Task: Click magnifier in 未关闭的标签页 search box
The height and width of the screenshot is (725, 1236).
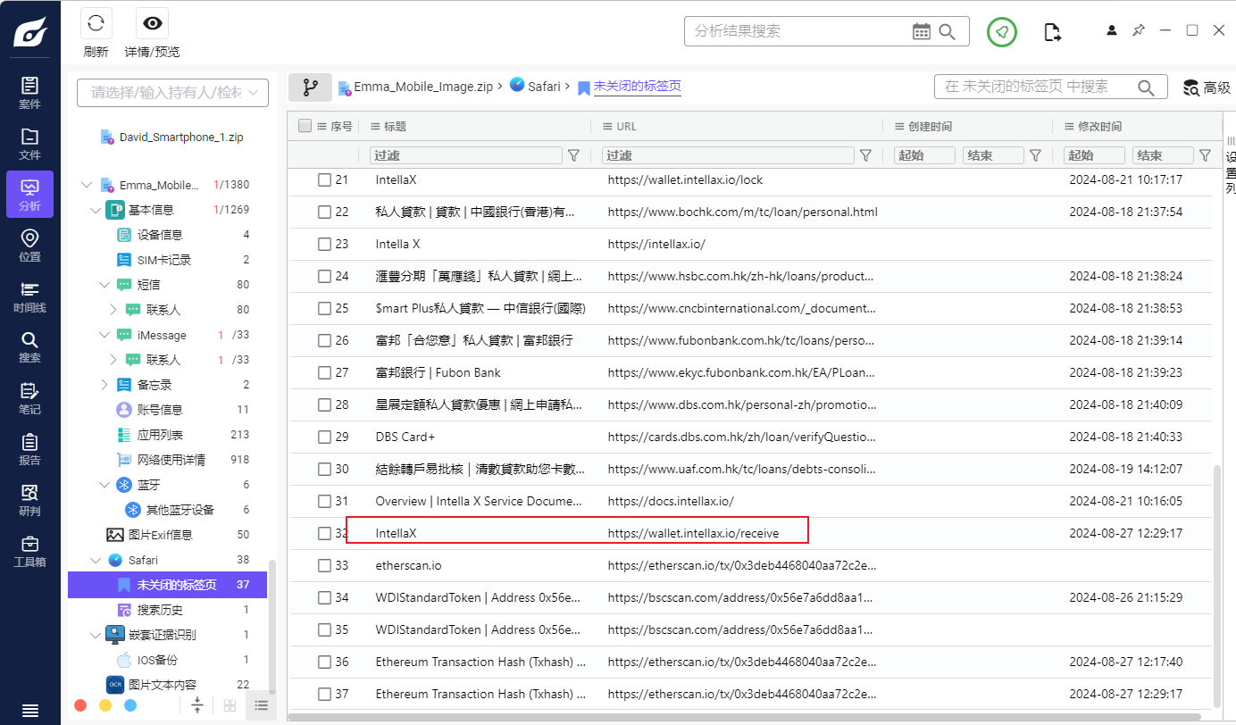Action: (1146, 87)
